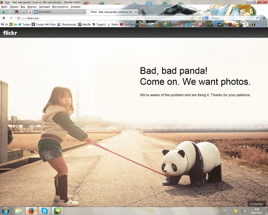
Task: Close the VOCAHOU tab
Action: click(84, 12)
